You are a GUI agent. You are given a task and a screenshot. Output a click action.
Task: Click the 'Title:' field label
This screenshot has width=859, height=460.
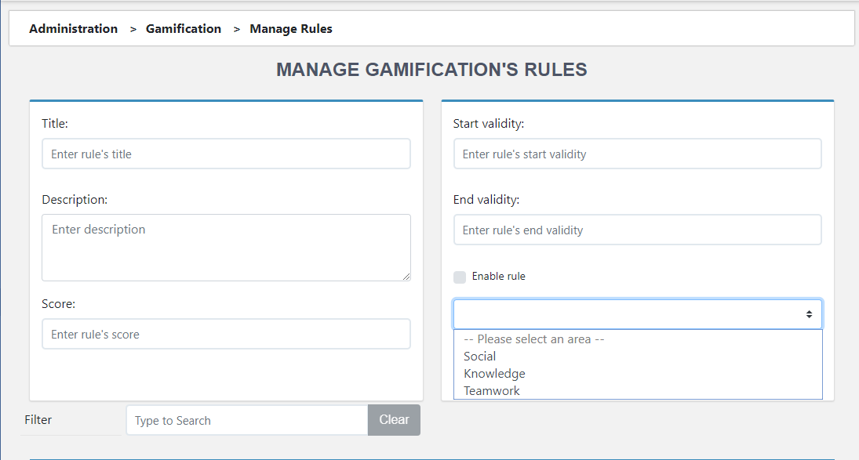(55, 124)
